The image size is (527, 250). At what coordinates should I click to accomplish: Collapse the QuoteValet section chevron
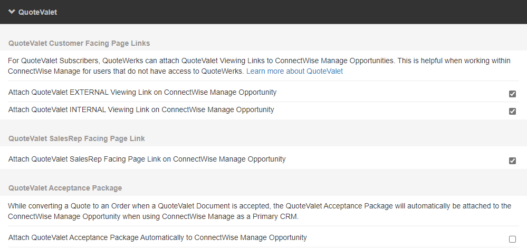coord(12,12)
